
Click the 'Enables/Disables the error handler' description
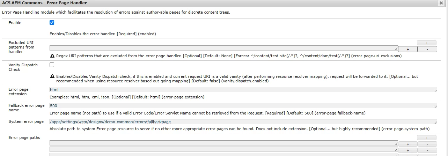tap(103, 34)
